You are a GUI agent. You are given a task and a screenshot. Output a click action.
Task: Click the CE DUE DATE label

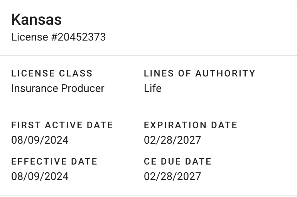[177, 161]
